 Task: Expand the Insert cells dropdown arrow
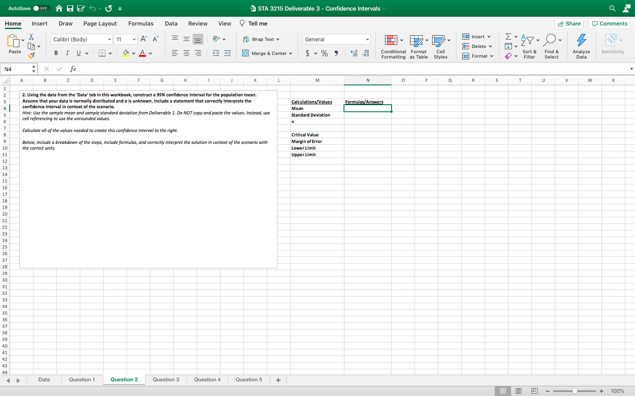point(489,37)
